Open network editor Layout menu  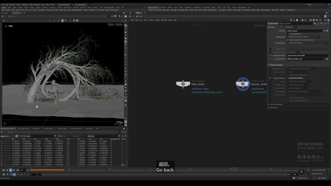tap(157, 20)
